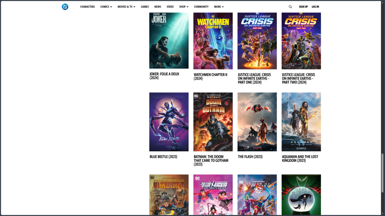Expand the Shop dropdown menu

(184, 7)
